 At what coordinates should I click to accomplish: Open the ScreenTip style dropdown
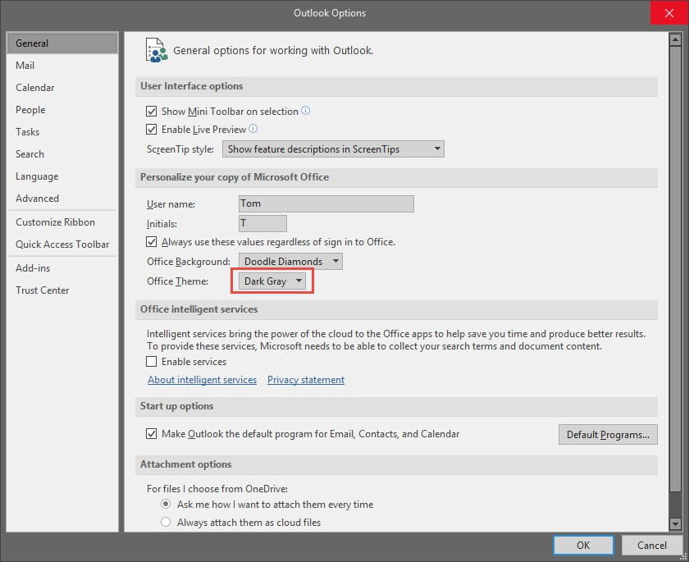pos(333,149)
